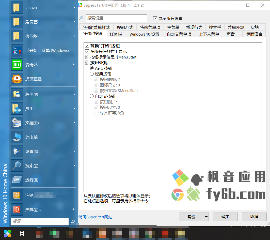Switch to the 自定义菜单项 tab
Image resolution: width=270 pixels, height=240 pixels.
(x=179, y=34)
